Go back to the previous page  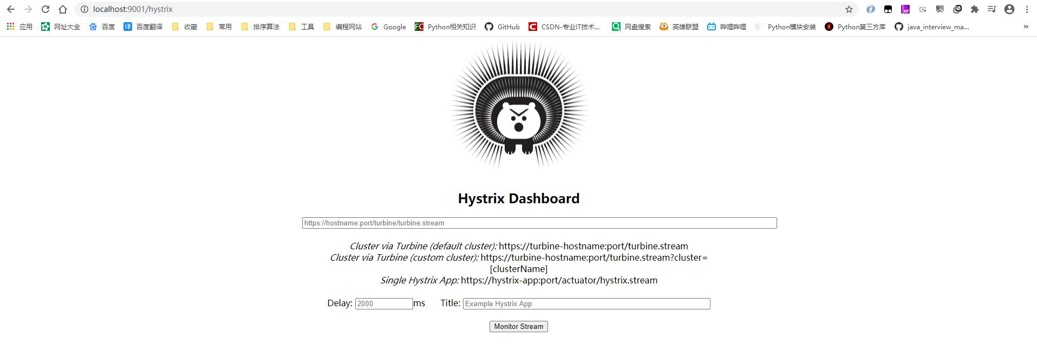point(11,9)
